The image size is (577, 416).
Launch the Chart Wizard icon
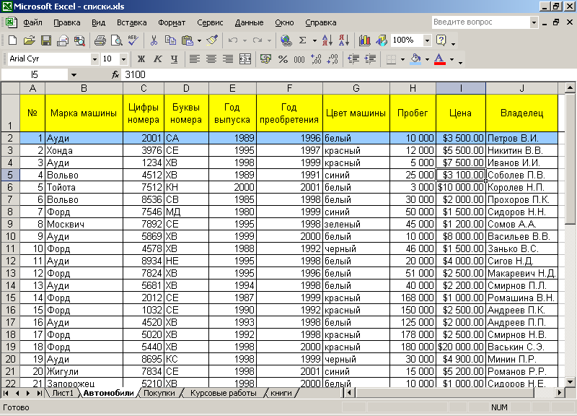[364, 40]
